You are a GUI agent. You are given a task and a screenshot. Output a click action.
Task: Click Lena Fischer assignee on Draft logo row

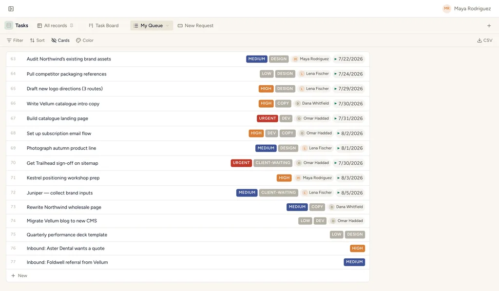(x=314, y=89)
